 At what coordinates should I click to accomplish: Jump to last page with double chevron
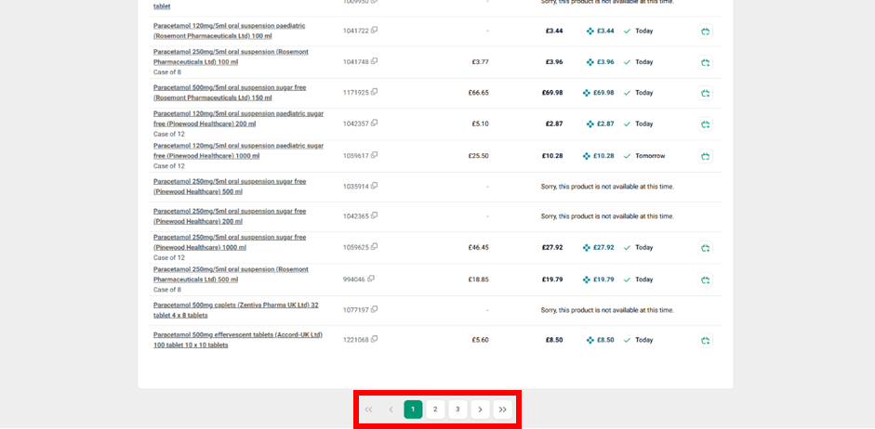[502, 409]
